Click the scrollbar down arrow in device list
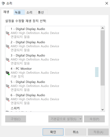 pyautogui.click(x=102, y=110)
